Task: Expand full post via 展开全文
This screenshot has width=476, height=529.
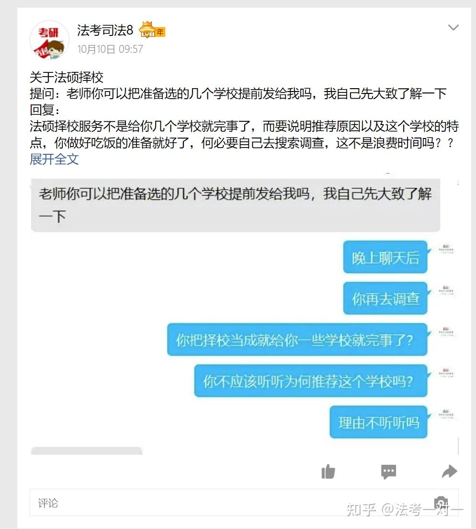Action: 54,159
